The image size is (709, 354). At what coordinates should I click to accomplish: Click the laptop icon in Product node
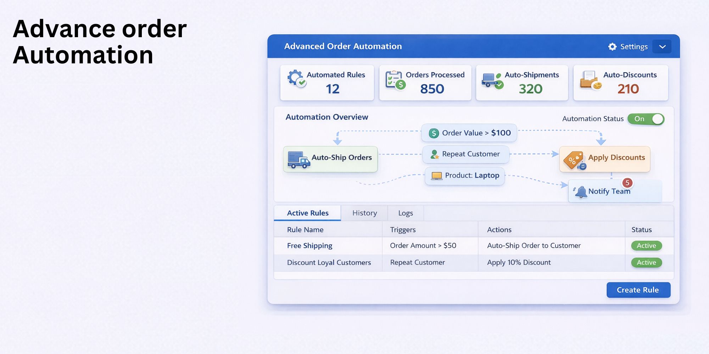(x=436, y=175)
